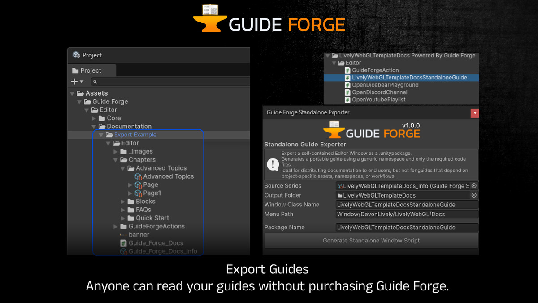Click the Guide_Forge_Docs_Info asset icon
Image resolution: width=538 pixels, height=303 pixels.
click(123, 251)
